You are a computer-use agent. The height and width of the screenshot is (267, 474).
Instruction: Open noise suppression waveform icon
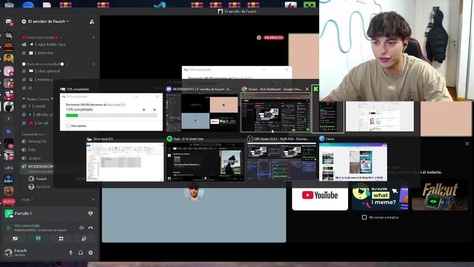(81, 228)
